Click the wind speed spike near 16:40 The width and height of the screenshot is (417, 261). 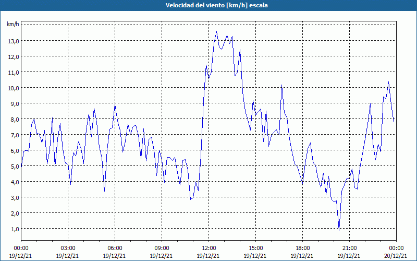[281, 85]
